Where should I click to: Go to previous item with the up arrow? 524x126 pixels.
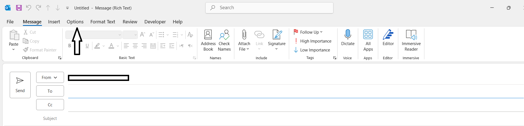48,8
